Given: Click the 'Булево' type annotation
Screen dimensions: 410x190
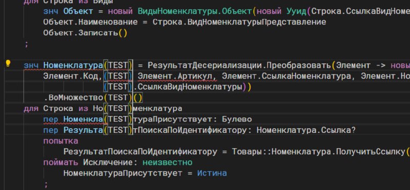Looking at the screenshot, I should [237, 120].
